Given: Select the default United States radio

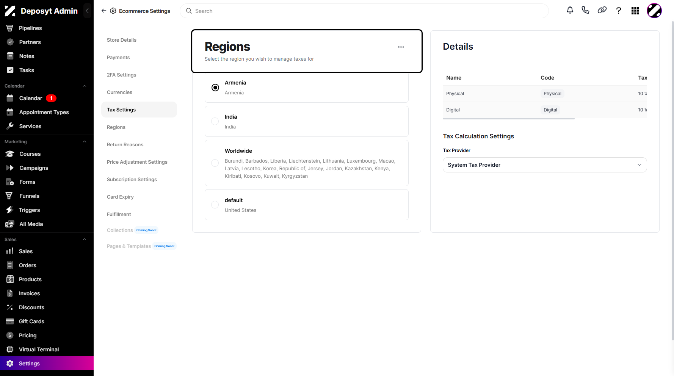Looking at the screenshot, I should 215,205.
